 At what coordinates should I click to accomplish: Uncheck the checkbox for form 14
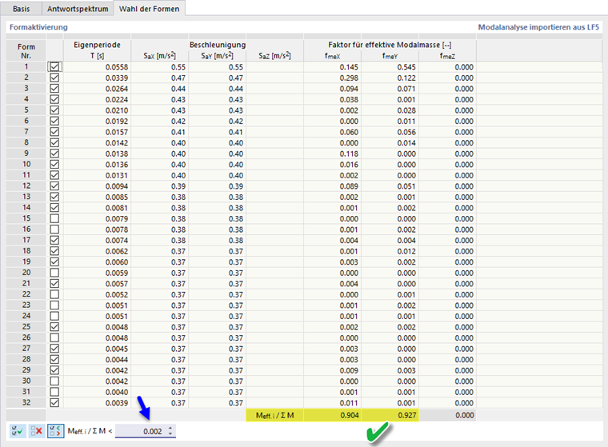54,208
